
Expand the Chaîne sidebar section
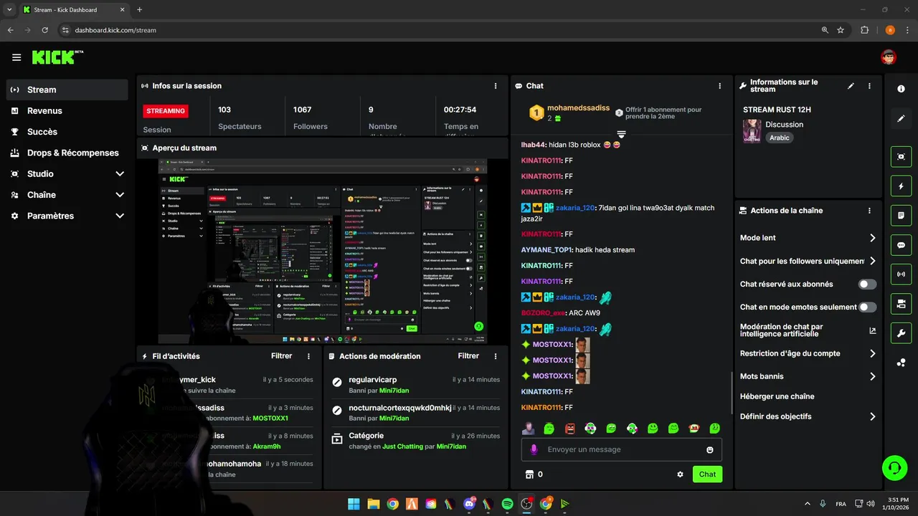[x=67, y=195]
